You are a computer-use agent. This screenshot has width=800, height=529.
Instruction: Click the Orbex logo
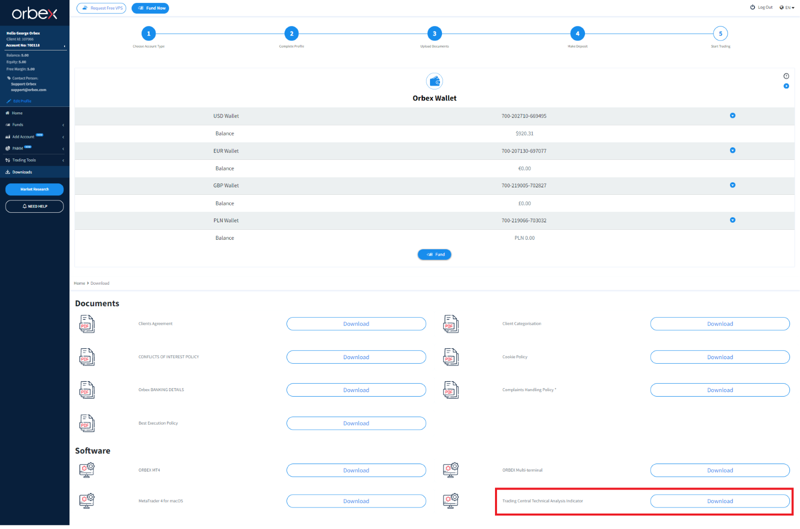(34, 13)
